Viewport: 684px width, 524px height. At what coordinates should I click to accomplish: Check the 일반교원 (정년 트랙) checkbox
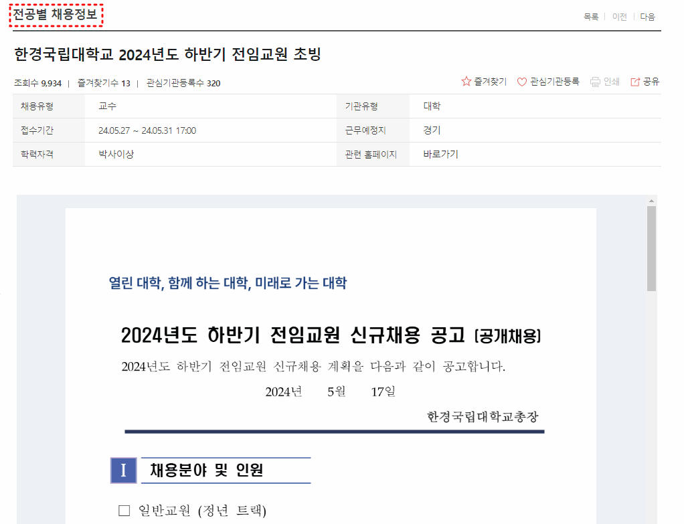tap(124, 511)
